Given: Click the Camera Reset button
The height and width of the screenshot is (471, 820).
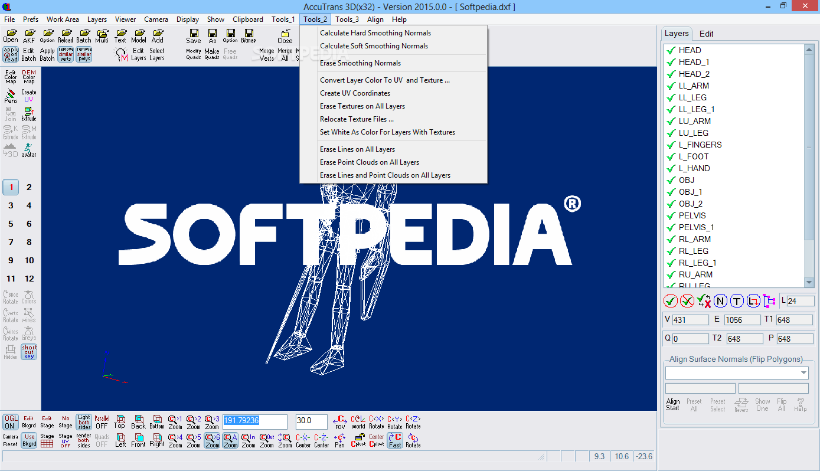Looking at the screenshot, I should (x=11, y=440).
